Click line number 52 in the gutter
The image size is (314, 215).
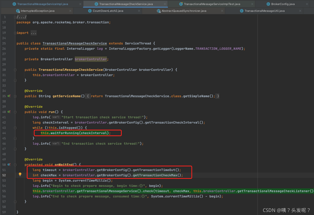coord(4,175)
